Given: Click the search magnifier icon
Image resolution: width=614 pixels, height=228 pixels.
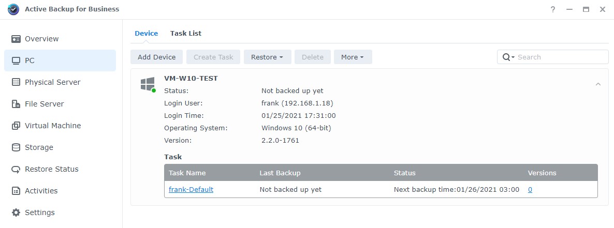Looking at the screenshot, I should tap(506, 57).
